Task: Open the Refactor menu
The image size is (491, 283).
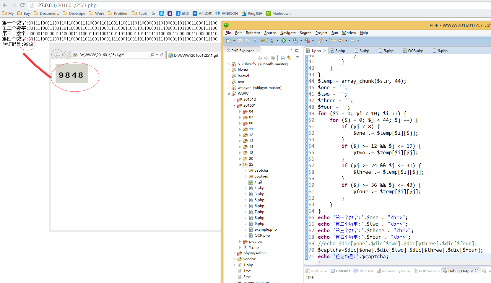Action: 253,33
